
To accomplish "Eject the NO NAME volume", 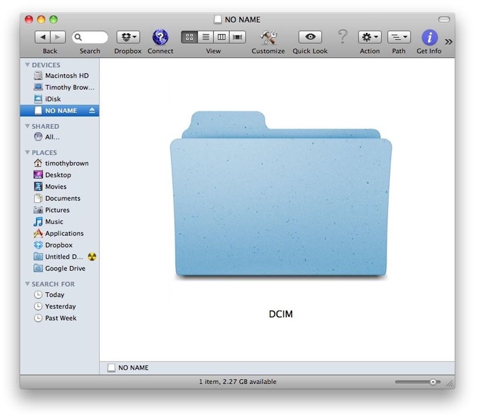I will [92, 111].
